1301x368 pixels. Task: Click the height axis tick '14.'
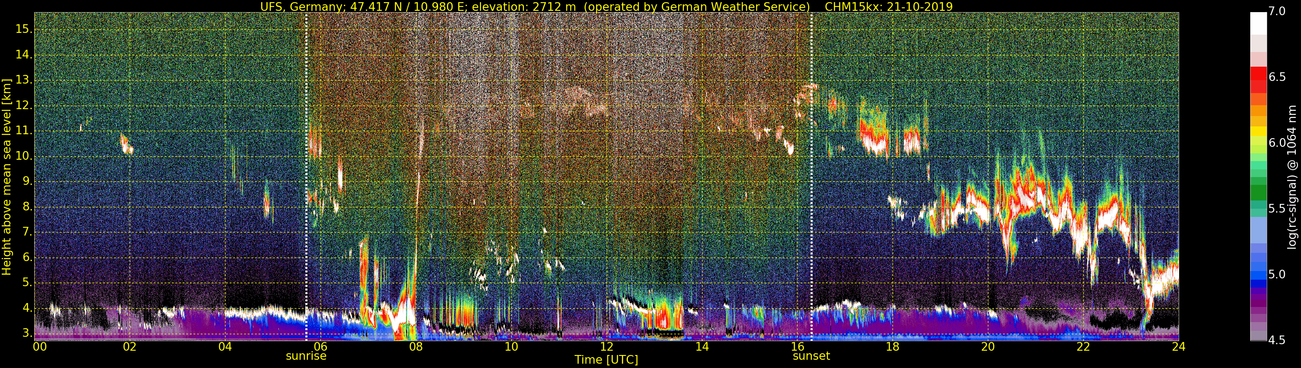(24, 55)
